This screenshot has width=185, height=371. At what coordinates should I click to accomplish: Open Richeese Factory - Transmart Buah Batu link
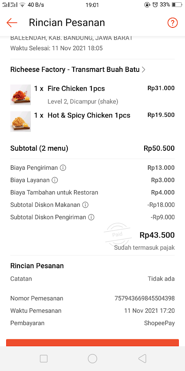point(75,70)
